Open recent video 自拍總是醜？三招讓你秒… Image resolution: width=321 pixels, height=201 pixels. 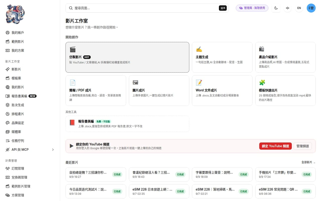click(x=96, y=174)
